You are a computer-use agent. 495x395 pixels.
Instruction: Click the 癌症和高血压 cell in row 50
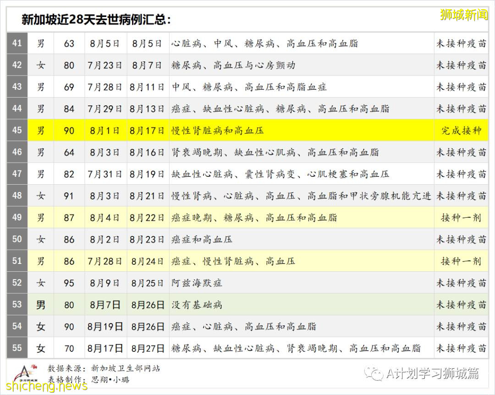click(x=201, y=239)
